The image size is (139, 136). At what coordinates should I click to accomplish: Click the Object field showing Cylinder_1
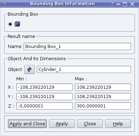click(84, 70)
